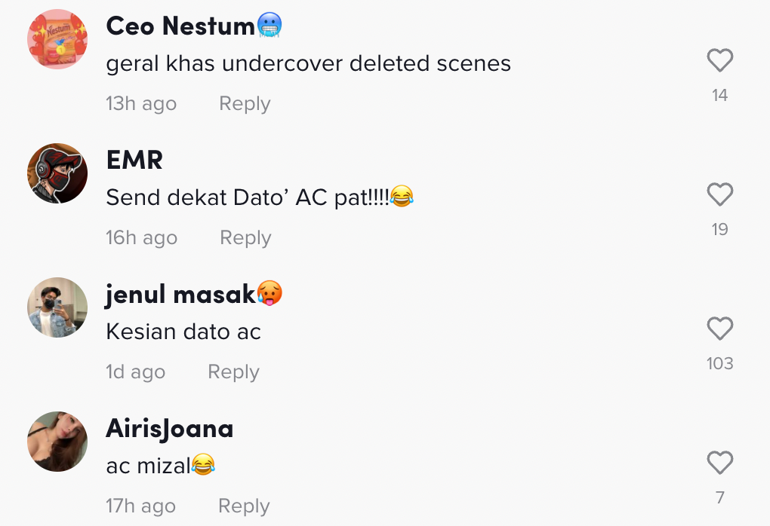770x526 pixels.
Task: View jenul masak's profile photo
Action: [x=57, y=307]
